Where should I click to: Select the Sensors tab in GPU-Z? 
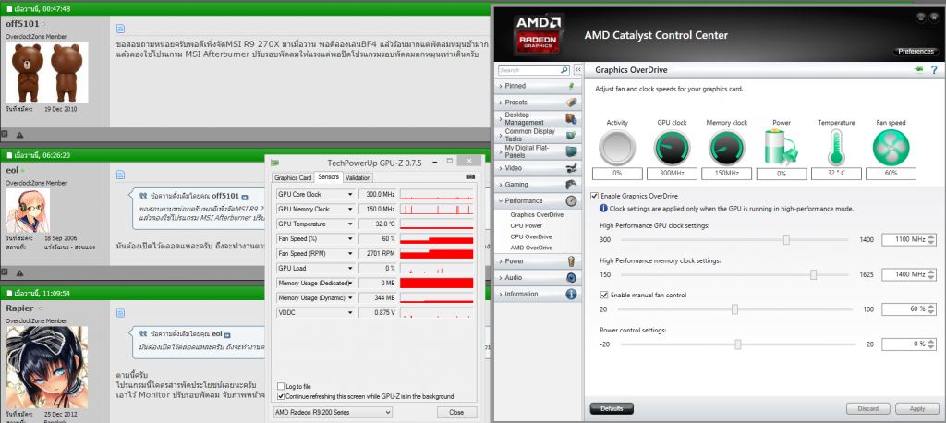[x=328, y=177]
